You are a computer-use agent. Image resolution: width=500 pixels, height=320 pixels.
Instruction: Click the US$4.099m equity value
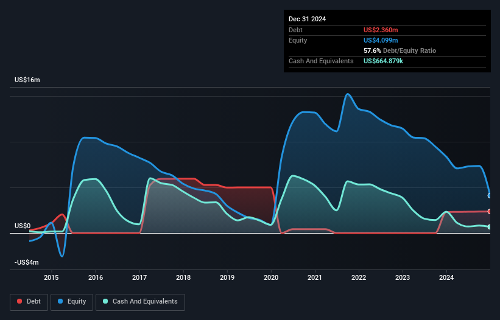[x=381, y=40]
